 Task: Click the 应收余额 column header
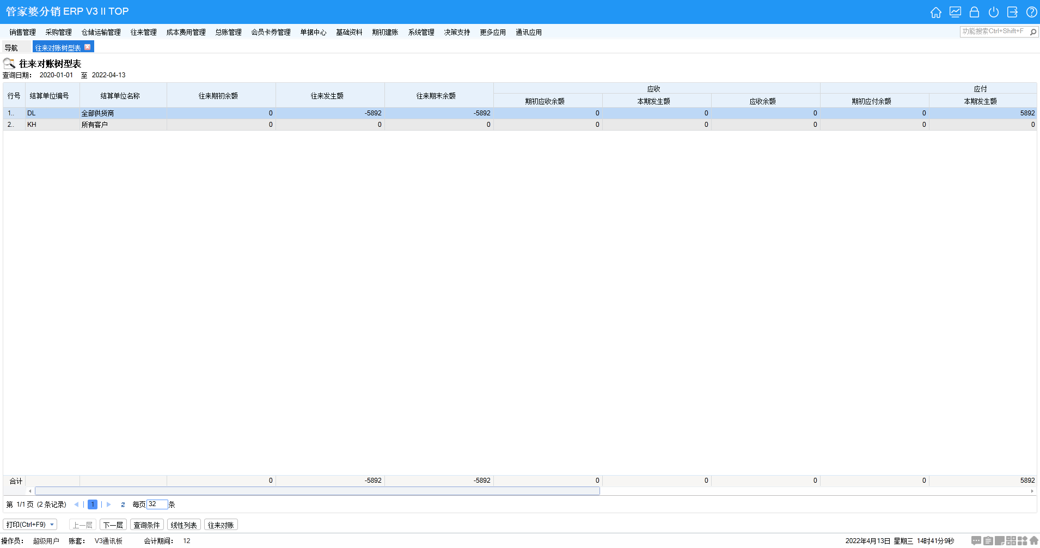(x=766, y=101)
